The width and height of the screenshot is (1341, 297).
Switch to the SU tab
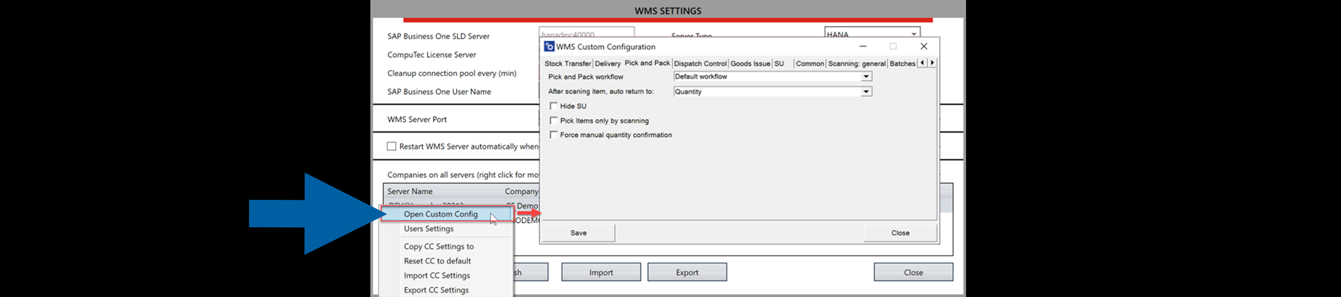click(779, 64)
